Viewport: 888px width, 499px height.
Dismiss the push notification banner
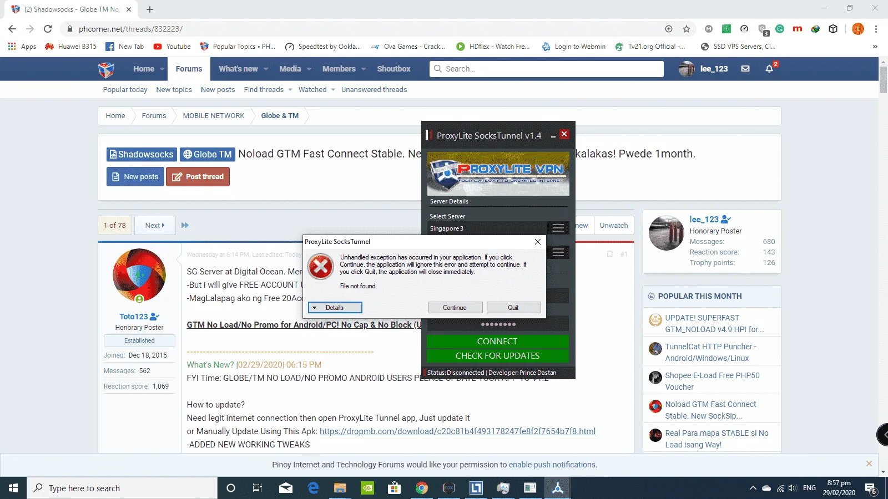point(869,464)
